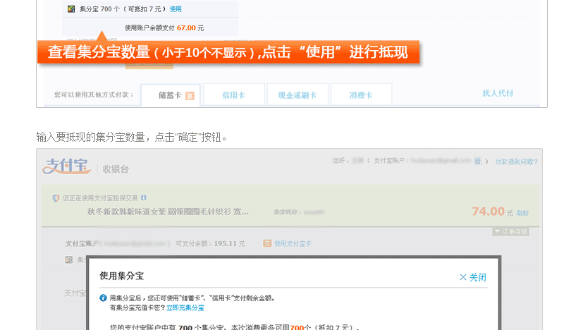564x330 pixels.
Task: Click the shield icon beside 您正在使用支付宝担保交易
Action: 56,198
